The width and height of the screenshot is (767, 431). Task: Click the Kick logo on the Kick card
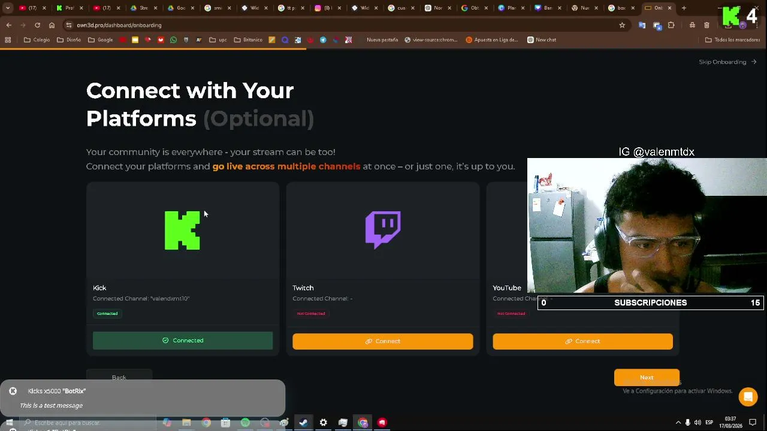182,230
